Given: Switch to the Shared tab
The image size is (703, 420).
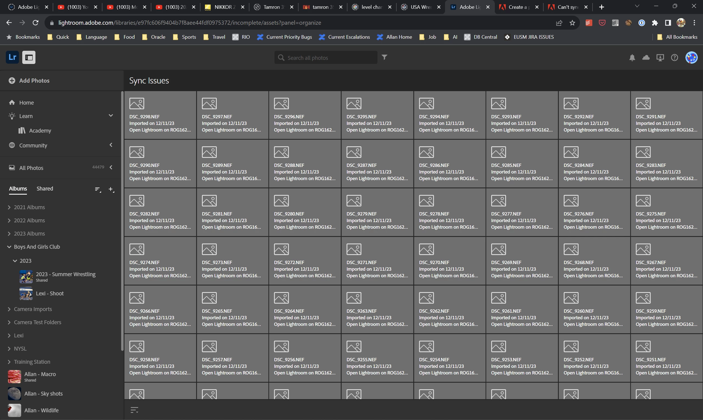Looking at the screenshot, I should pos(45,189).
